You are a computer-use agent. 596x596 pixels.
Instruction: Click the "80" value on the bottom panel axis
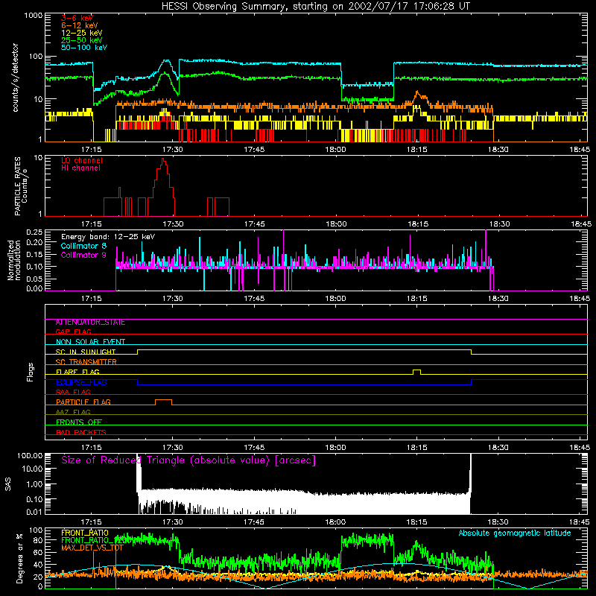tap(38, 540)
